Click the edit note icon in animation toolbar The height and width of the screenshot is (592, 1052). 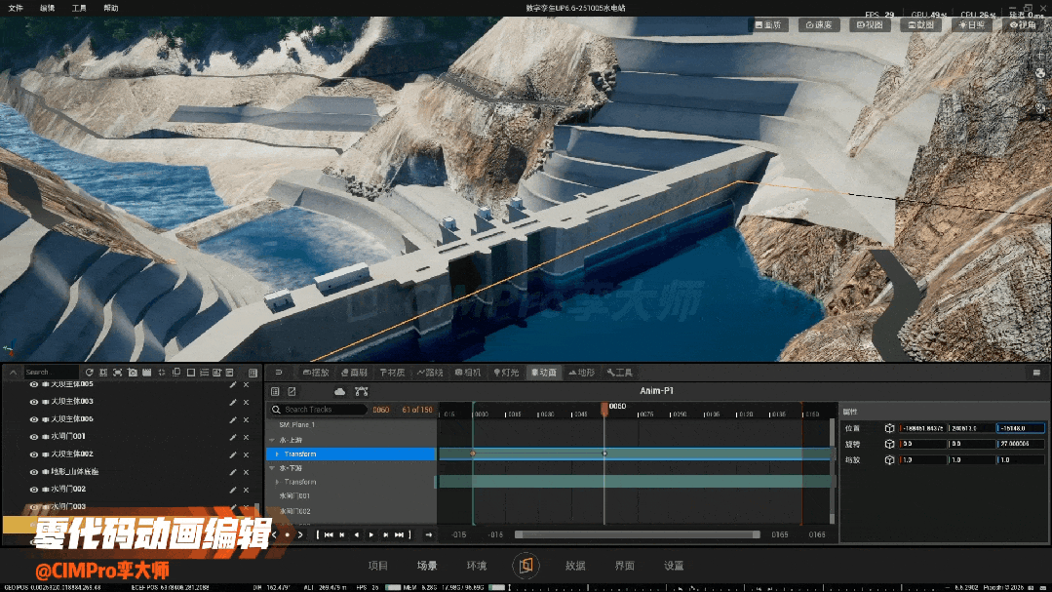[292, 391]
